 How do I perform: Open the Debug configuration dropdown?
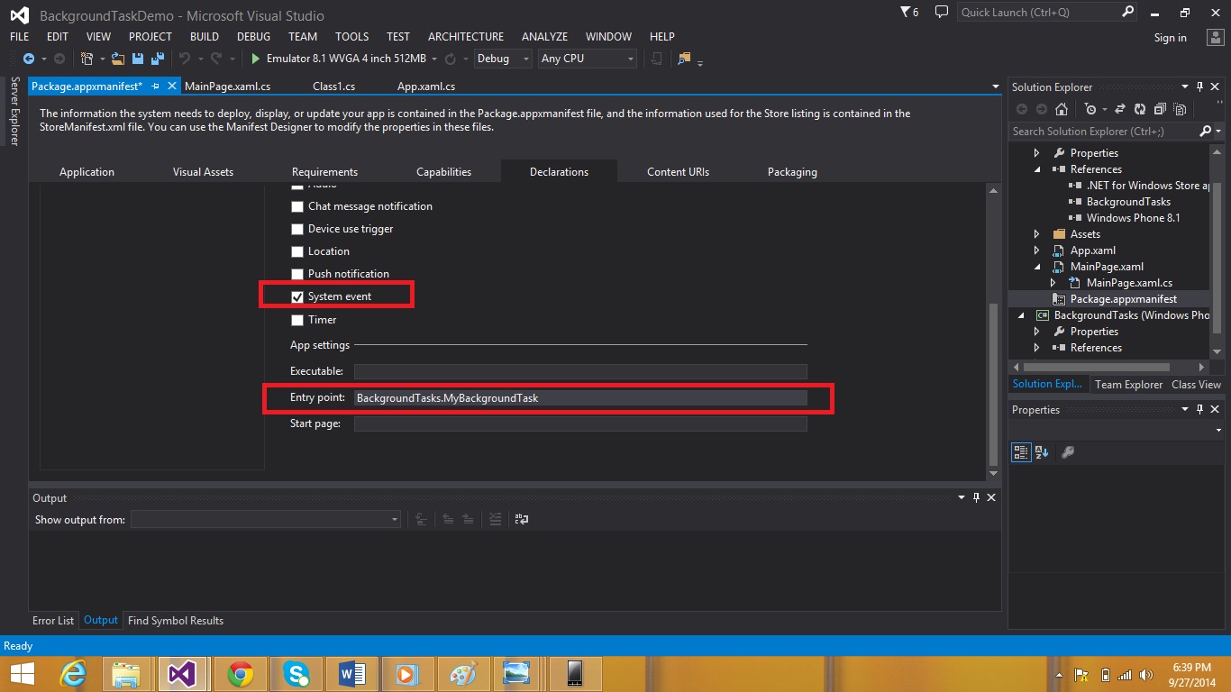[503, 59]
